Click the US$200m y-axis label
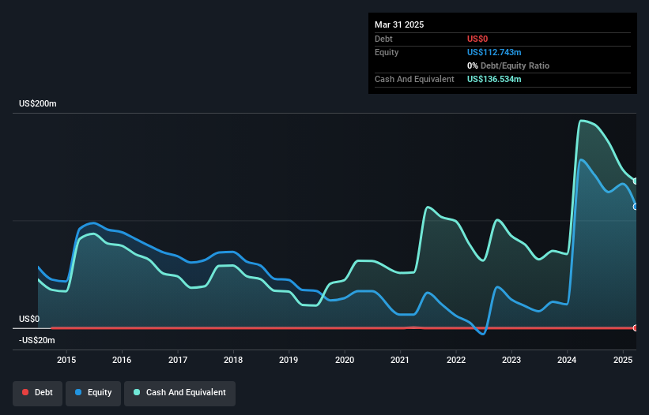649x415 pixels. coord(38,103)
